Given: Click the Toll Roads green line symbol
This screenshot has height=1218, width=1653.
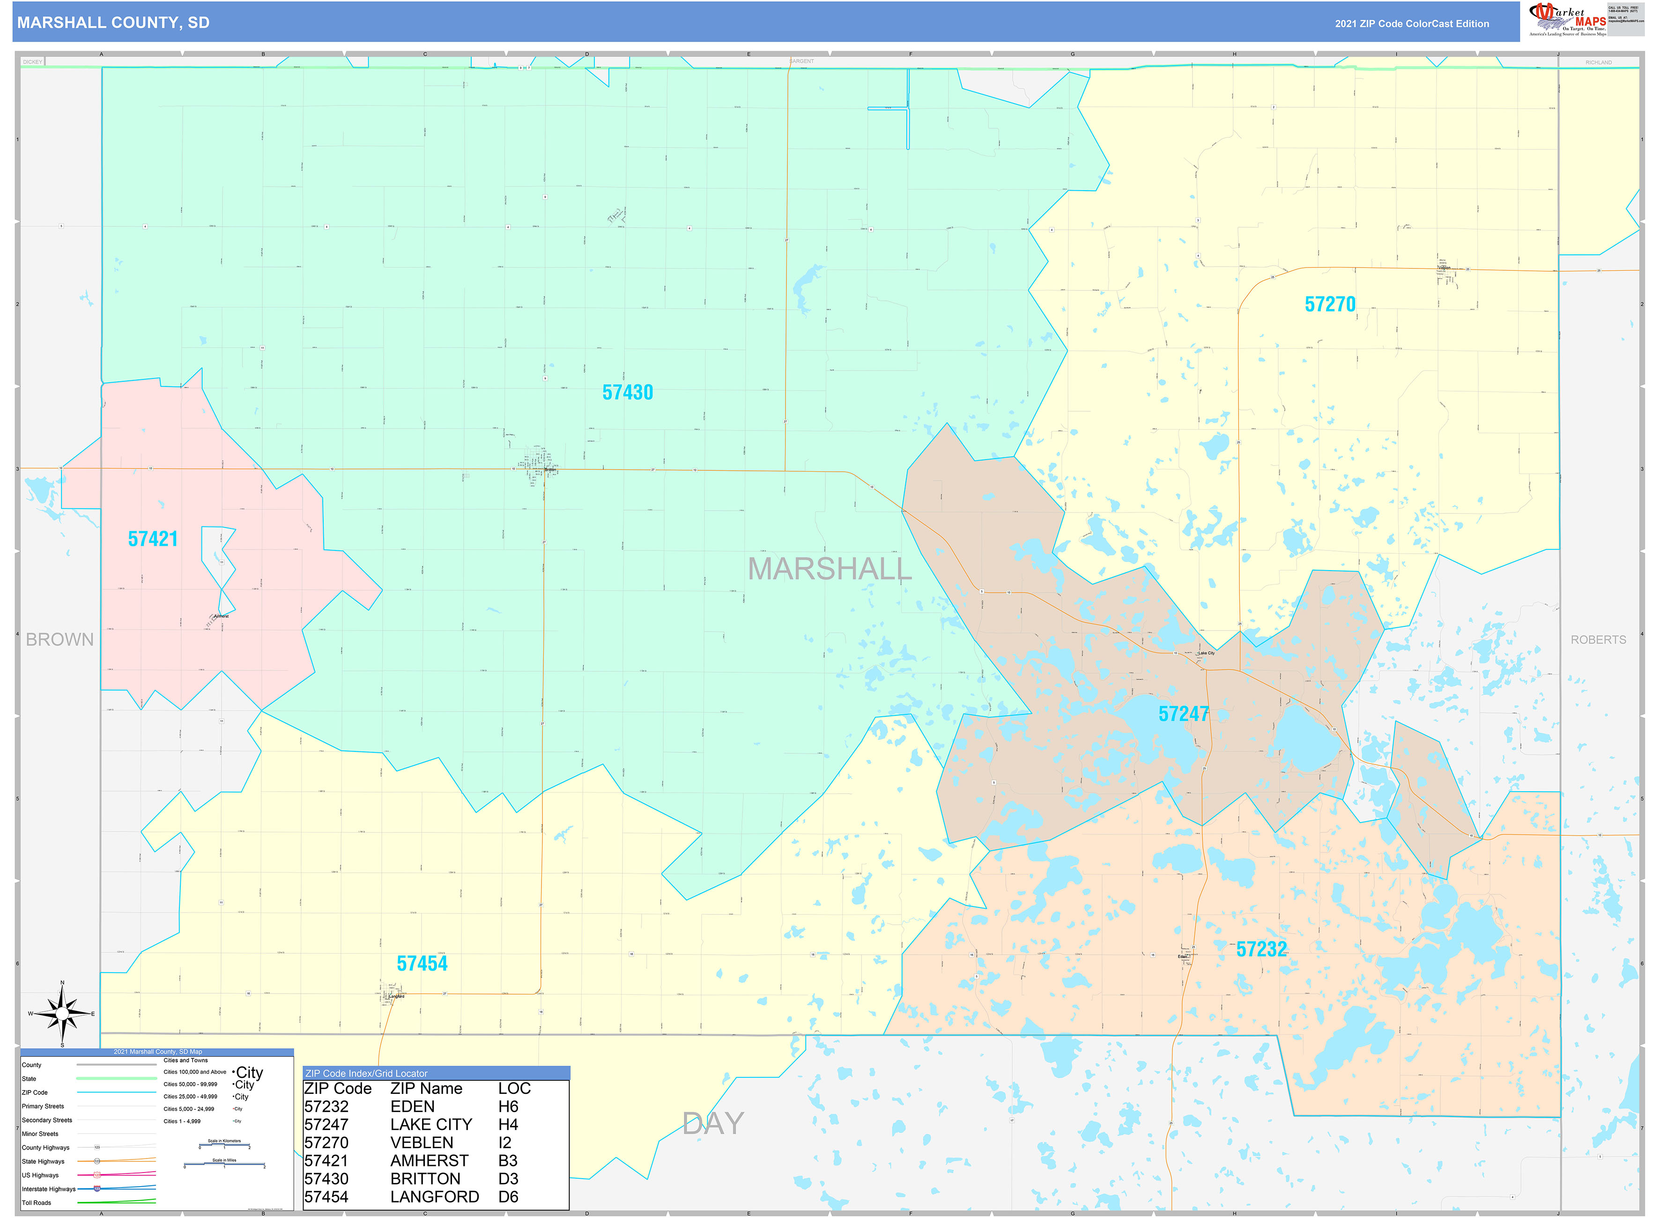Looking at the screenshot, I should click(x=116, y=1203).
